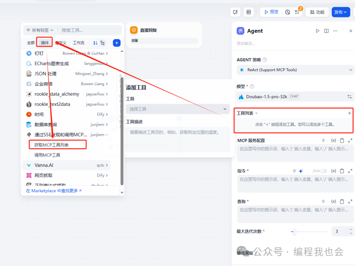Screen dimensions: 355x266
Task: Open the version history clock icon
Action: (288, 12)
